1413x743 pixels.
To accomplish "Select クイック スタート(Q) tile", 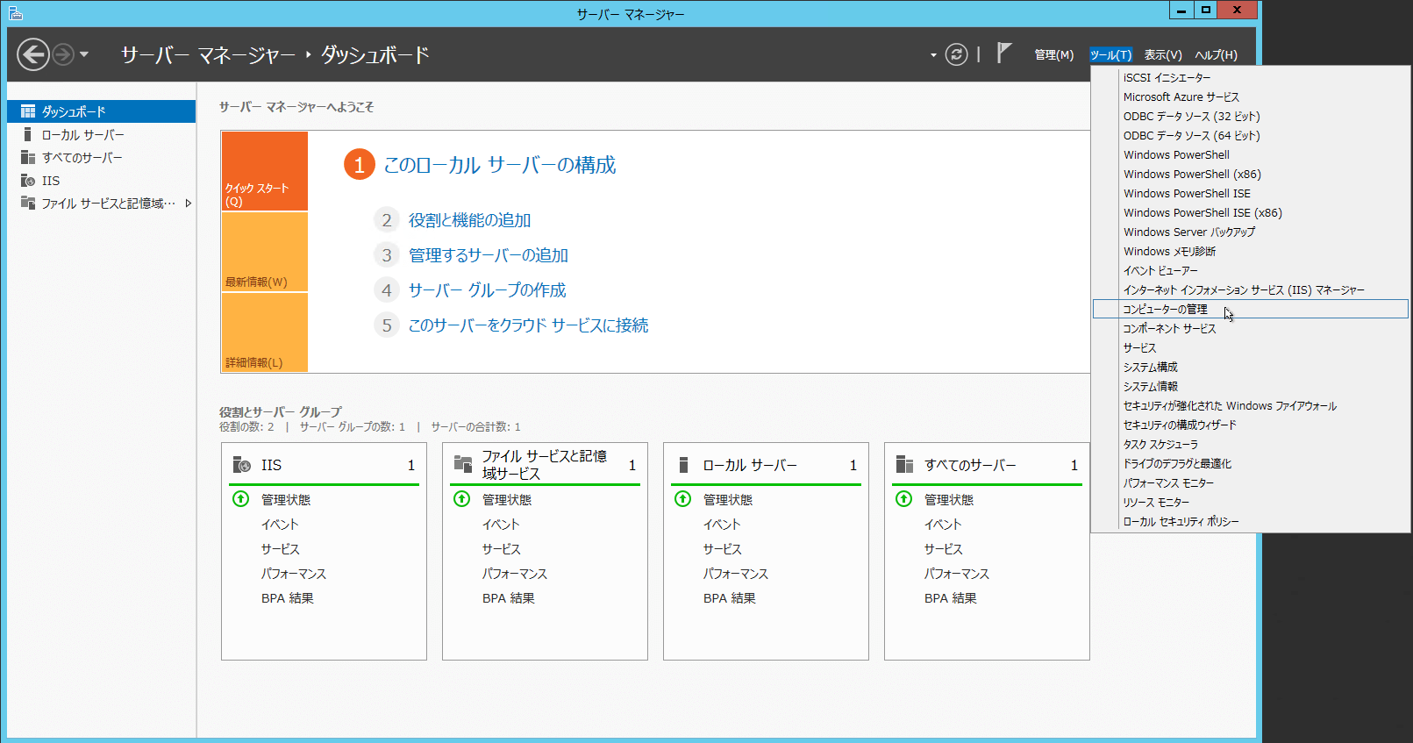I will coord(265,171).
